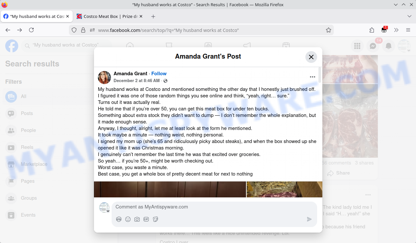Open the Firefox extensions puzzle icon
The width and height of the screenshot is (416, 243).
point(372,30)
